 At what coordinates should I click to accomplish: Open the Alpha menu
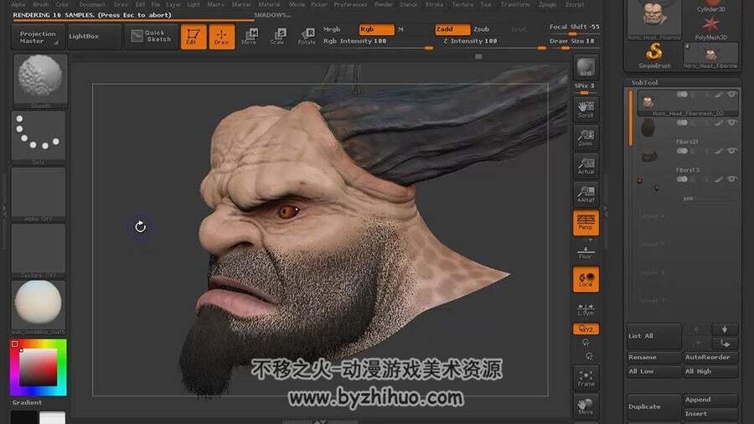click(x=18, y=4)
